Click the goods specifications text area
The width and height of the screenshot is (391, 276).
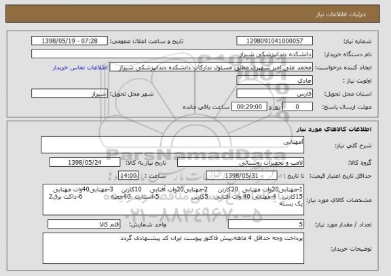[173, 199]
